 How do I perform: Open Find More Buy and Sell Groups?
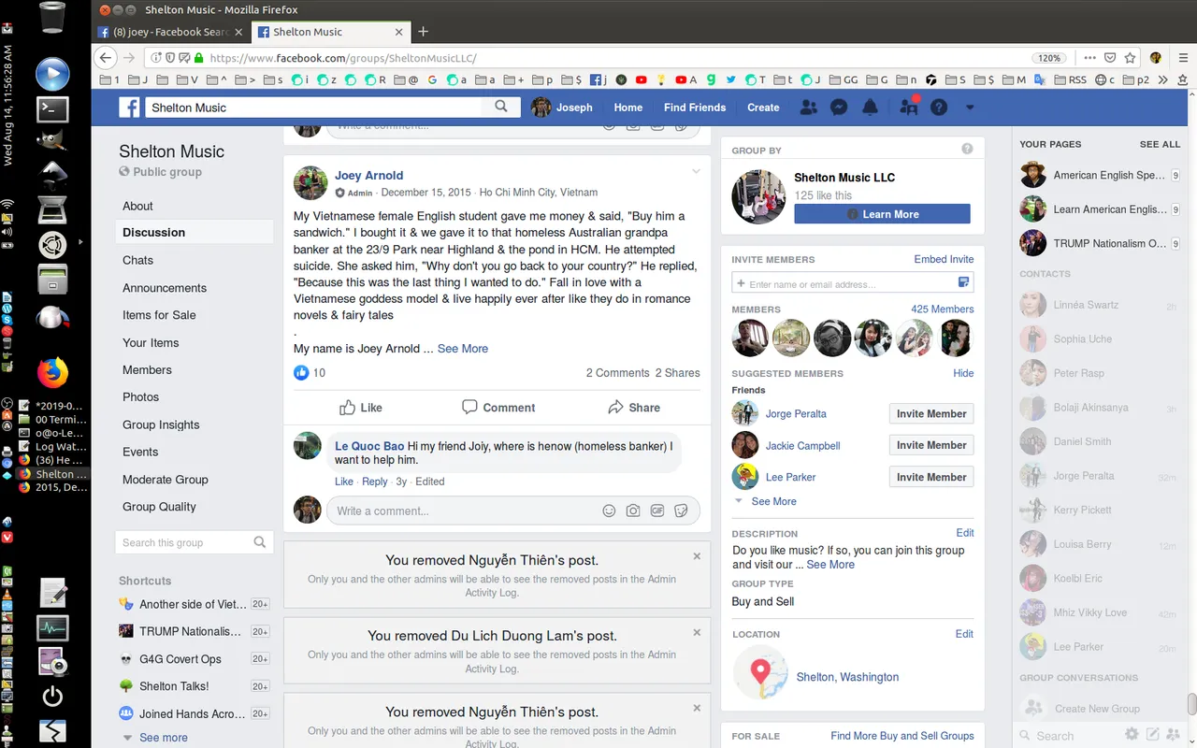coord(902,736)
